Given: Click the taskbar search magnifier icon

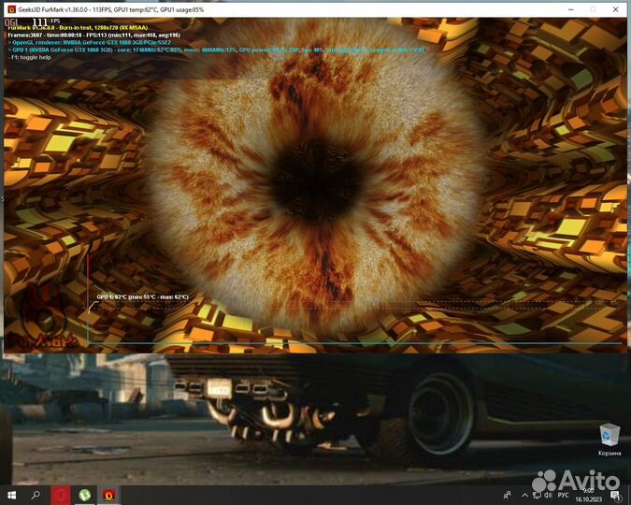Looking at the screenshot, I should point(36,494).
